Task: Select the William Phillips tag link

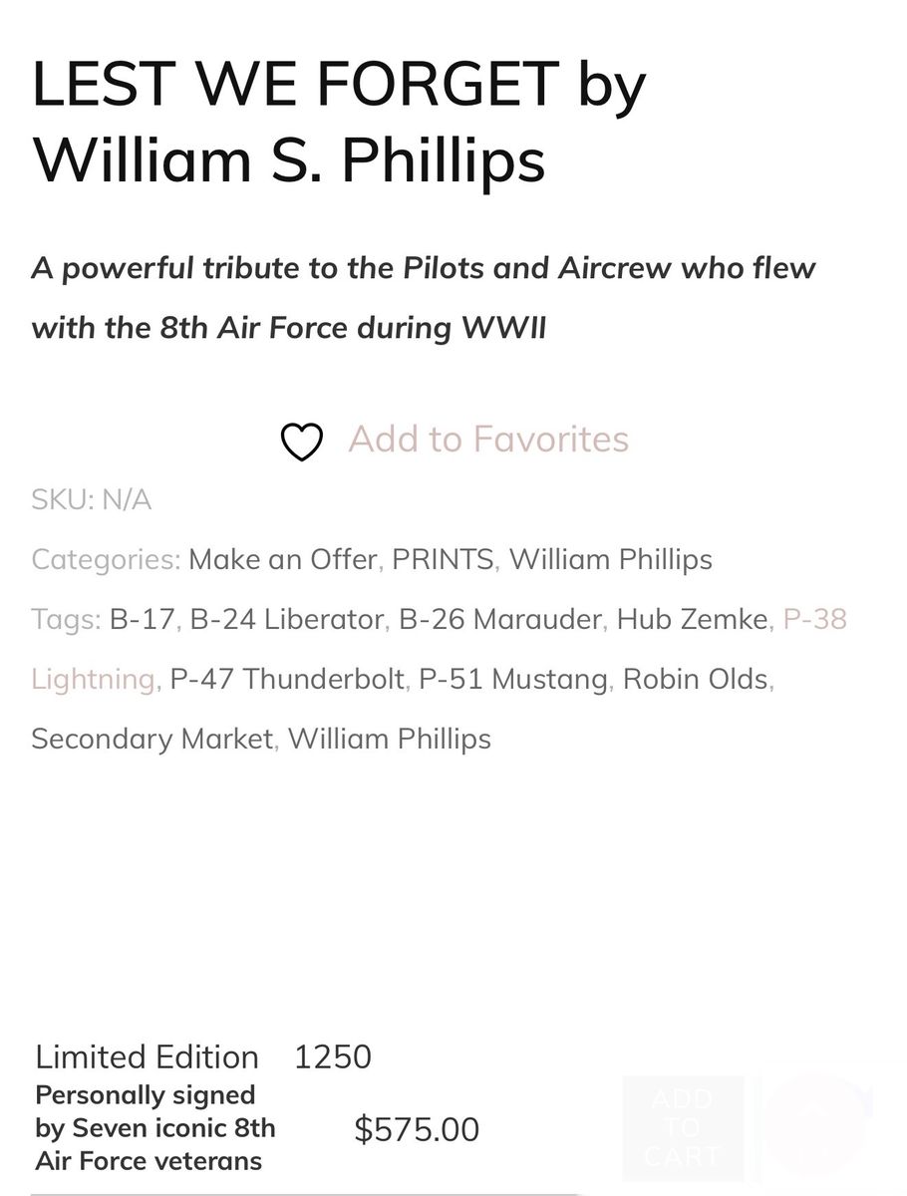Action: [389, 739]
